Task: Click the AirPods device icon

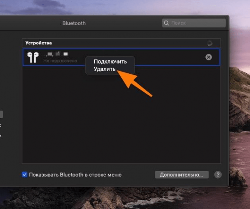Action: (x=33, y=57)
